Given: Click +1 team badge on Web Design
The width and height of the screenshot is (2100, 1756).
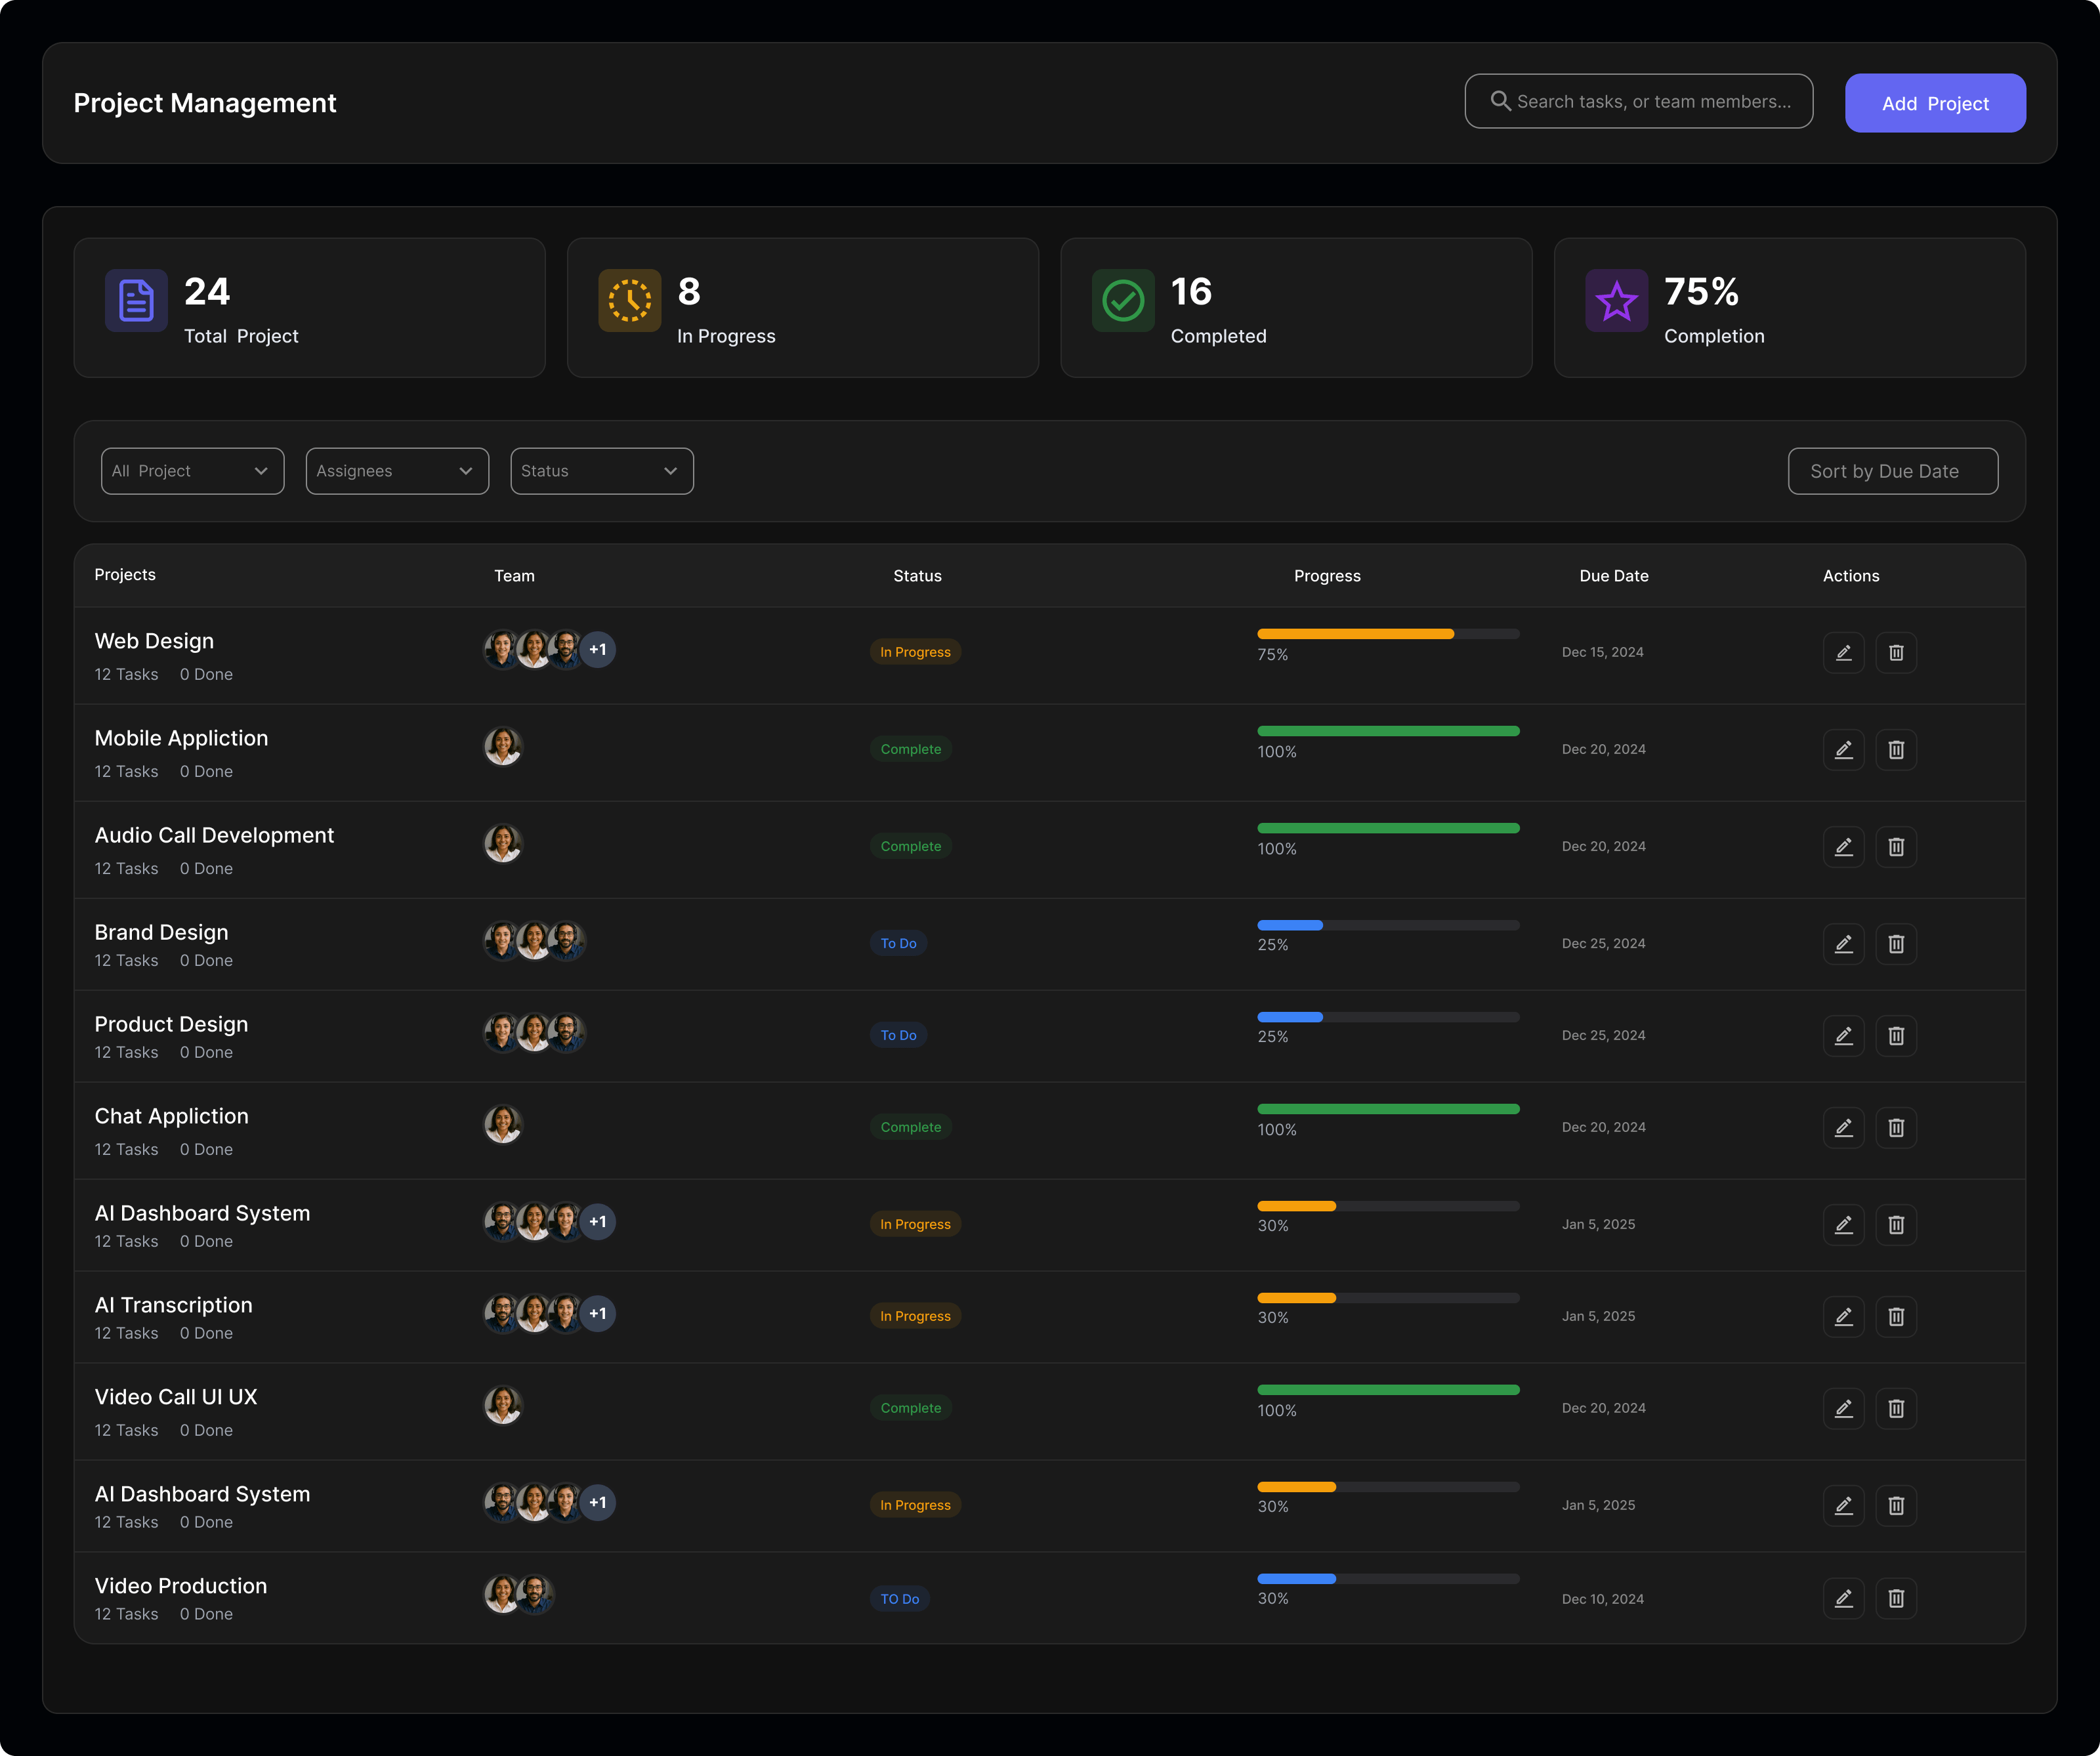Looking at the screenshot, I should point(598,650).
